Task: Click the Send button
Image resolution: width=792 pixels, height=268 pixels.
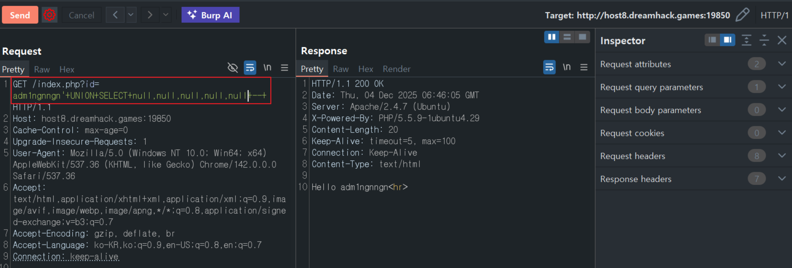Action: pyautogui.click(x=20, y=15)
